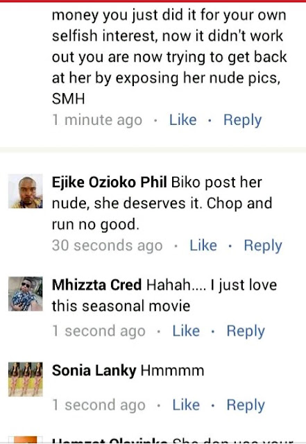Reply to Sonia Lanky's comment
The height and width of the screenshot is (444, 306).
coord(246,405)
